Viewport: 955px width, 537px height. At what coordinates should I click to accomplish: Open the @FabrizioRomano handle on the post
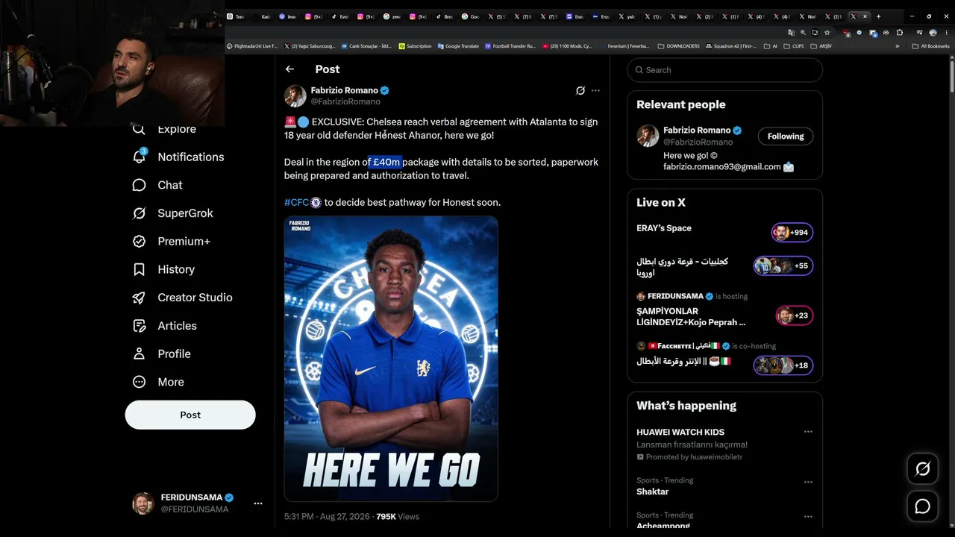(x=345, y=101)
